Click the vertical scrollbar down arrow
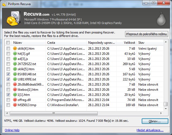The height and width of the screenshot is (135, 172). coord(166,109)
